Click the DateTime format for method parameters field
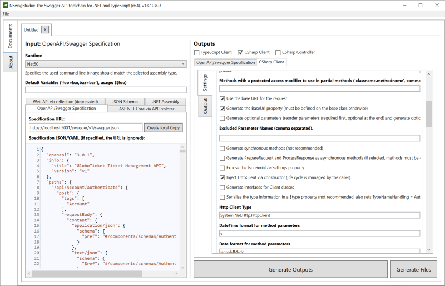The height and width of the screenshot is (286, 445). coord(319,234)
